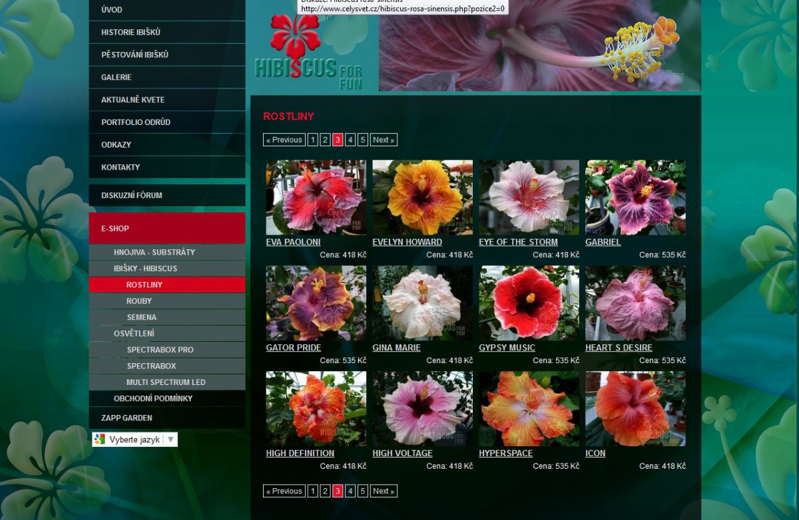
Task: Click the EYE OF THE STORM link
Action: pyautogui.click(x=519, y=242)
